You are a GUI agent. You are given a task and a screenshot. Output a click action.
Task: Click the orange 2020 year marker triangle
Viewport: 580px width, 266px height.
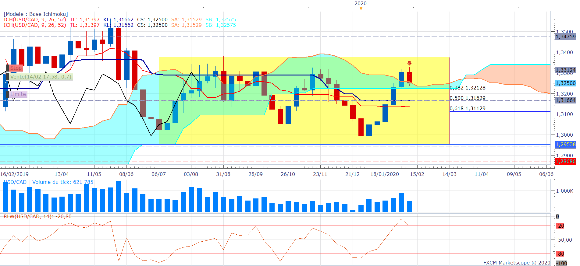pyautogui.click(x=361, y=9)
